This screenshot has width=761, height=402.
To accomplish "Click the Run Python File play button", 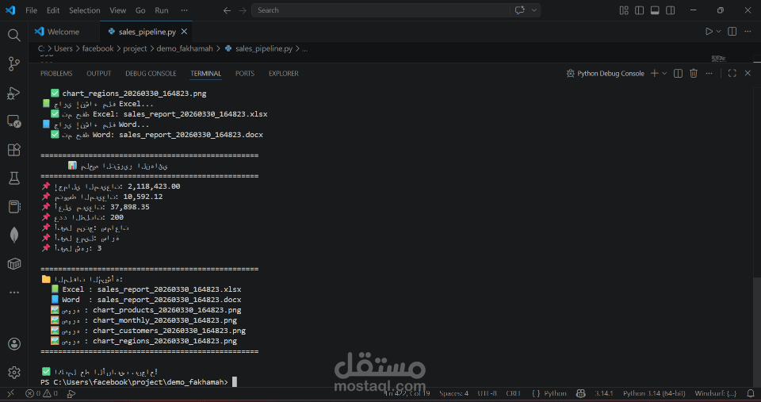I will 709,32.
